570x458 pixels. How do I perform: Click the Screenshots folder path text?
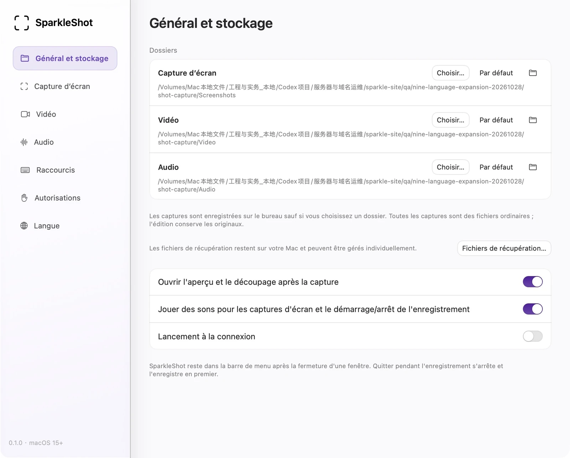pyautogui.click(x=341, y=91)
